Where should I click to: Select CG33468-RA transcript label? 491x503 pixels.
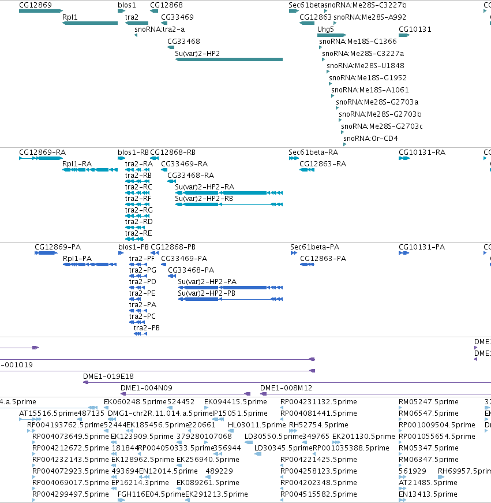(x=191, y=176)
